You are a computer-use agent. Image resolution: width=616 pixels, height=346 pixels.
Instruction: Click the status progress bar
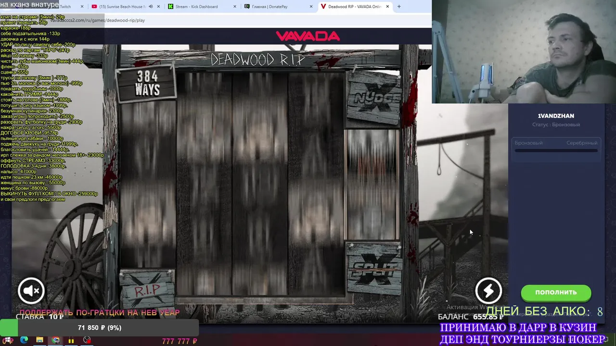click(x=556, y=150)
